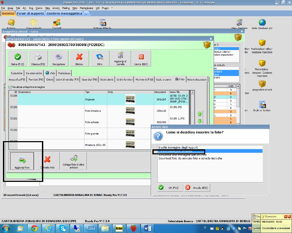The image size is (292, 233).
Task: Open Listini di vendita (F7) tab
Action: tap(67, 79)
